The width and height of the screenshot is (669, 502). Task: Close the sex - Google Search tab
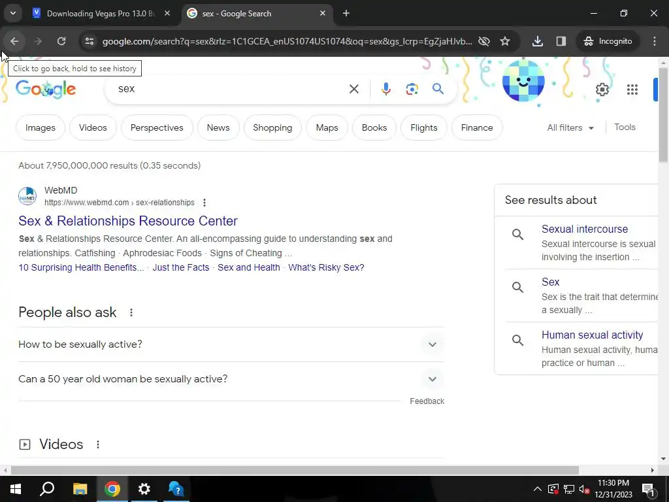pyautogui.click(x=323, y=14)
